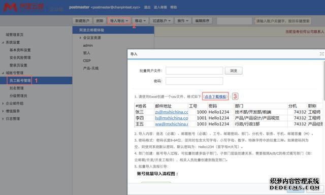Click the 工号 column header
Viewport: 325px width, 195px height.
point(193,106)
